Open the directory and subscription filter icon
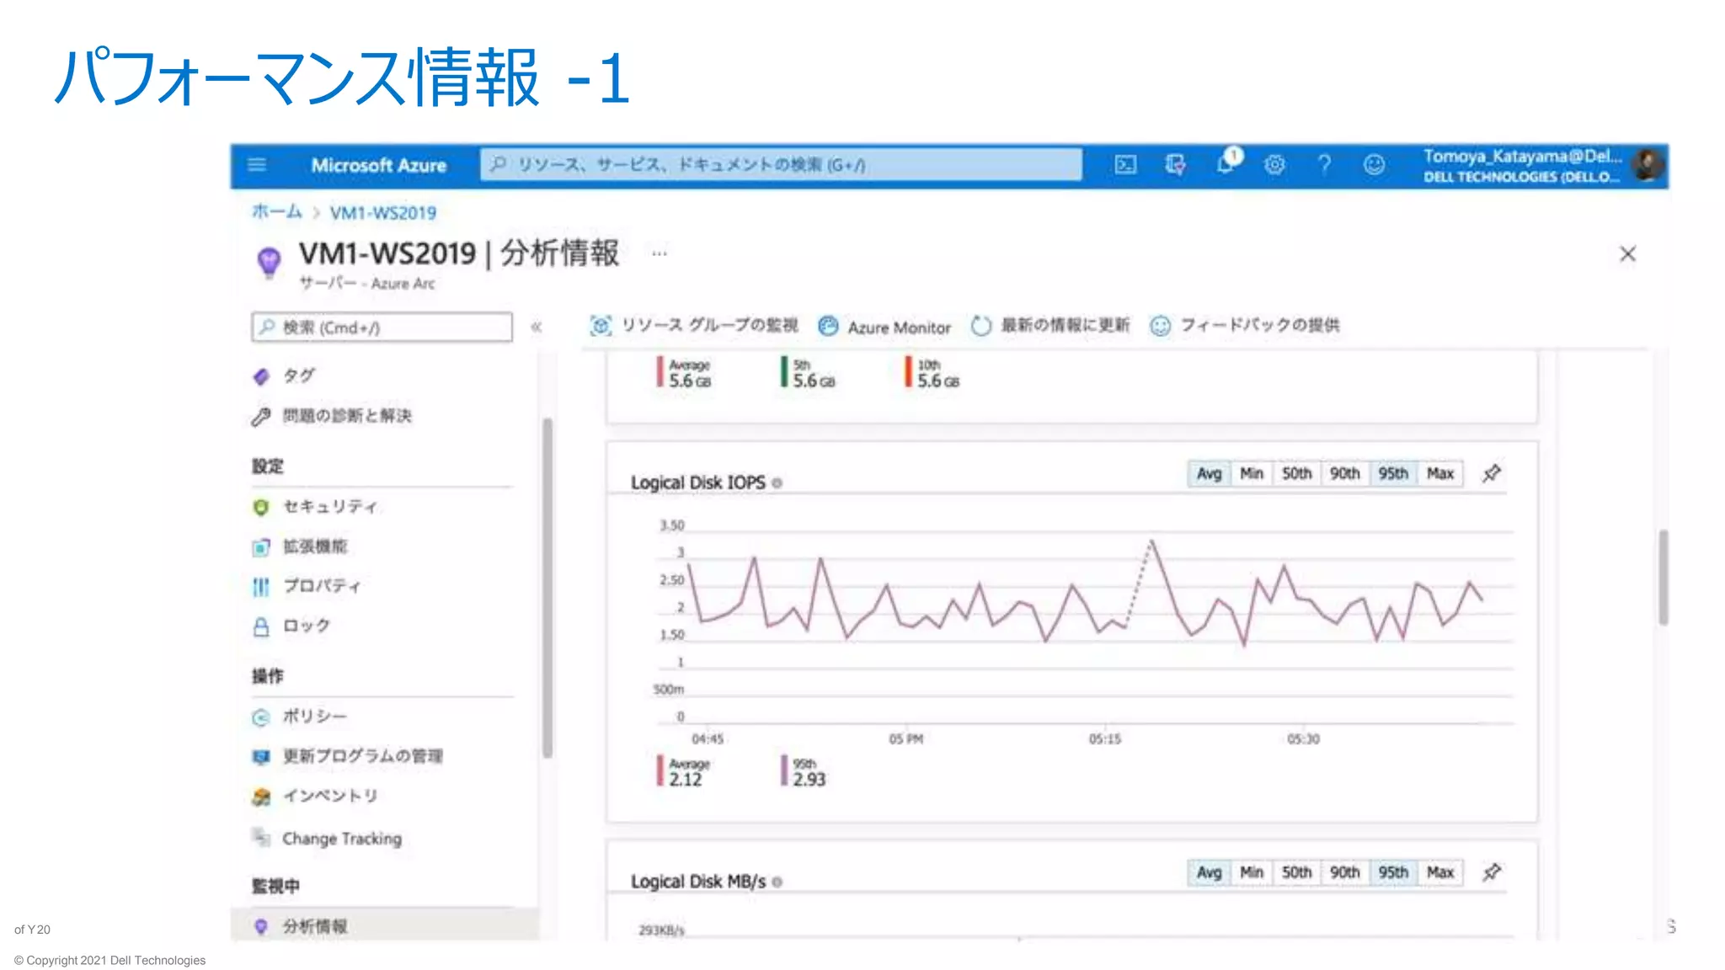 click(x=1175, y=165)
